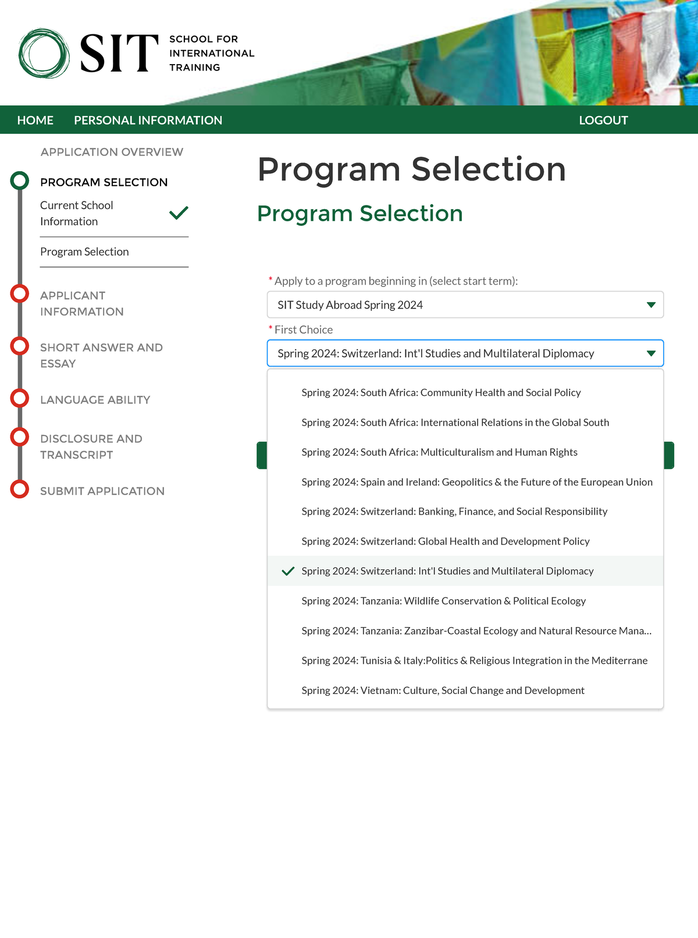Click the PROGRAM SELECTION progress circle

[x=19, y=180]
